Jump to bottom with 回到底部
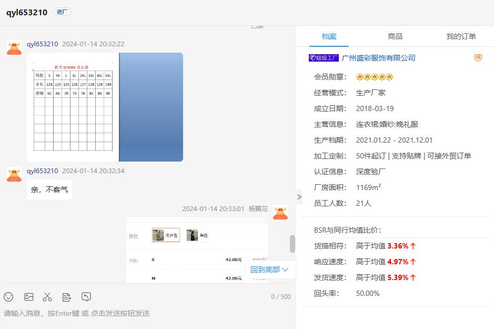494x329 pixels. coord(269,270)
